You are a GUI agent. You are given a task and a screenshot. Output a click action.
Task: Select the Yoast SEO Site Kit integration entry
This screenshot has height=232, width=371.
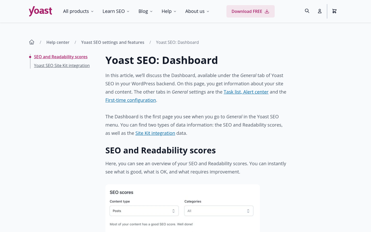(62, 65)
